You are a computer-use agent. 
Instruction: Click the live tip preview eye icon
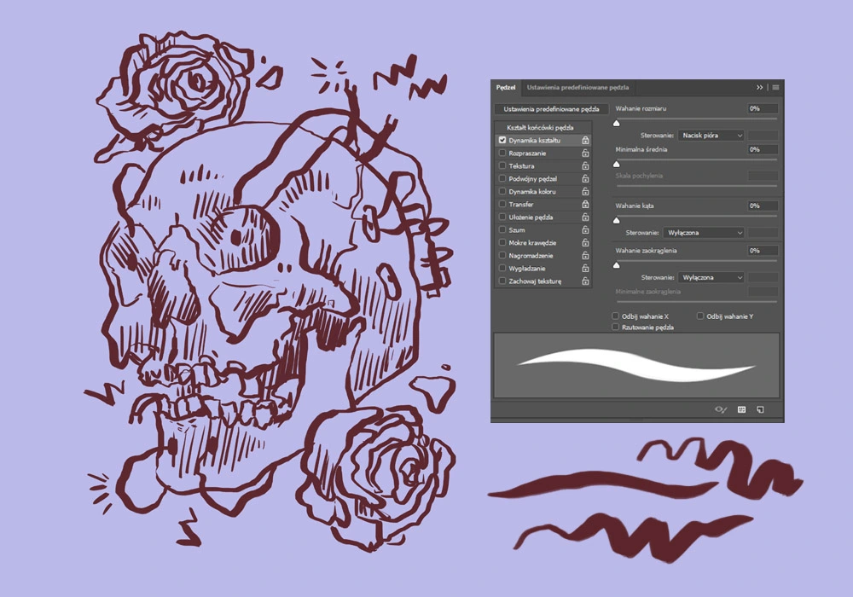point(721,409)
